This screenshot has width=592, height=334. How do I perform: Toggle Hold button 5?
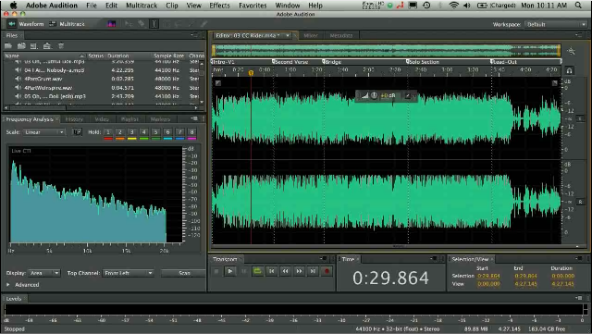click(x=155, y=132)
